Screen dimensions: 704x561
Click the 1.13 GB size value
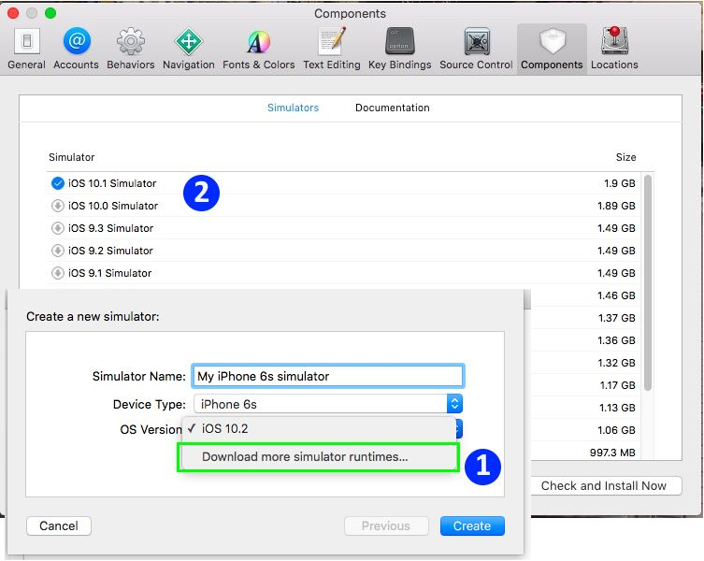point(617,408)
